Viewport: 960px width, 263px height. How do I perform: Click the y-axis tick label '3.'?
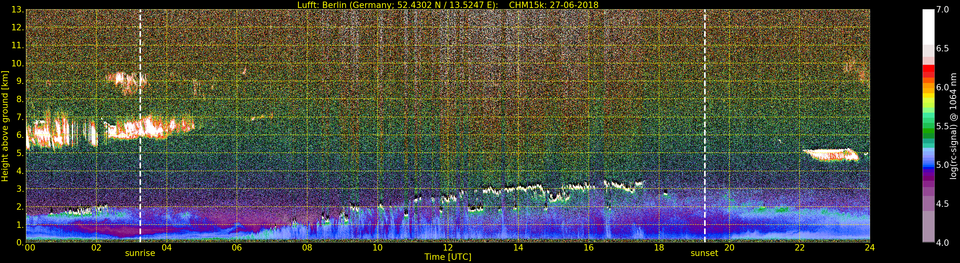tap(20, 189)
